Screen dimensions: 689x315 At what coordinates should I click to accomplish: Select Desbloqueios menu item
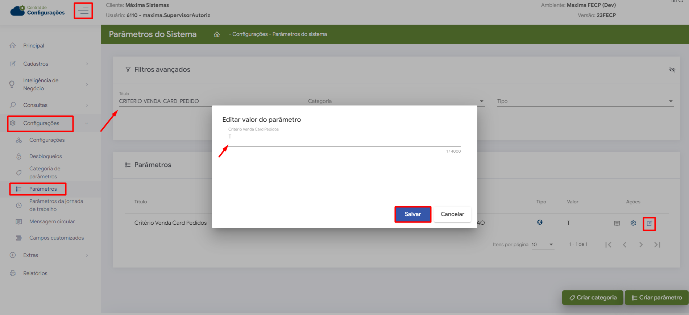tap(45, 156)
